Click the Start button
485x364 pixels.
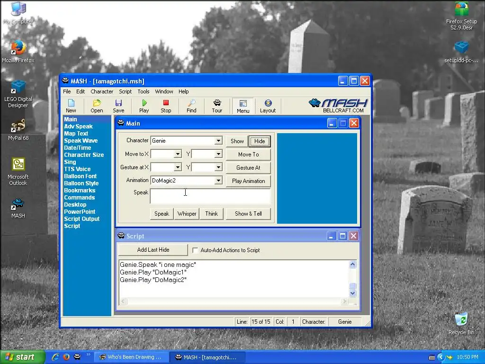pos(22,357)
